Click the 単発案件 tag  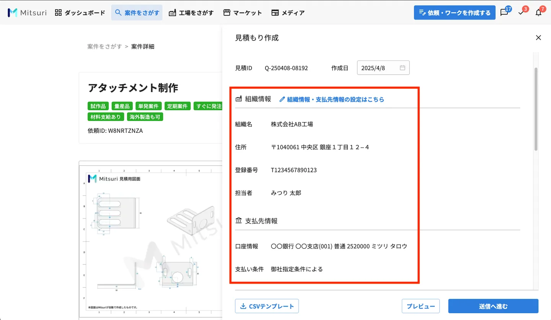coord(149,106)
